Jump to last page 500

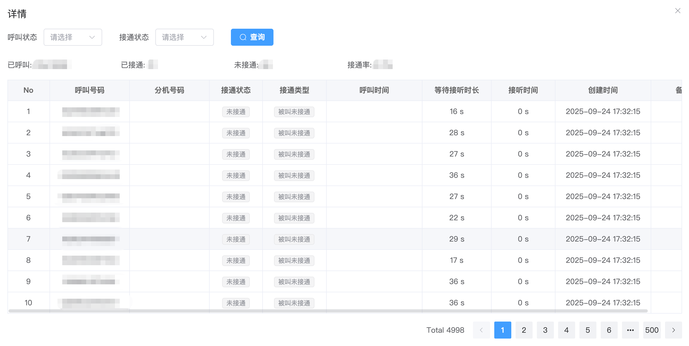pyautogui.click(x=651, y=330)
